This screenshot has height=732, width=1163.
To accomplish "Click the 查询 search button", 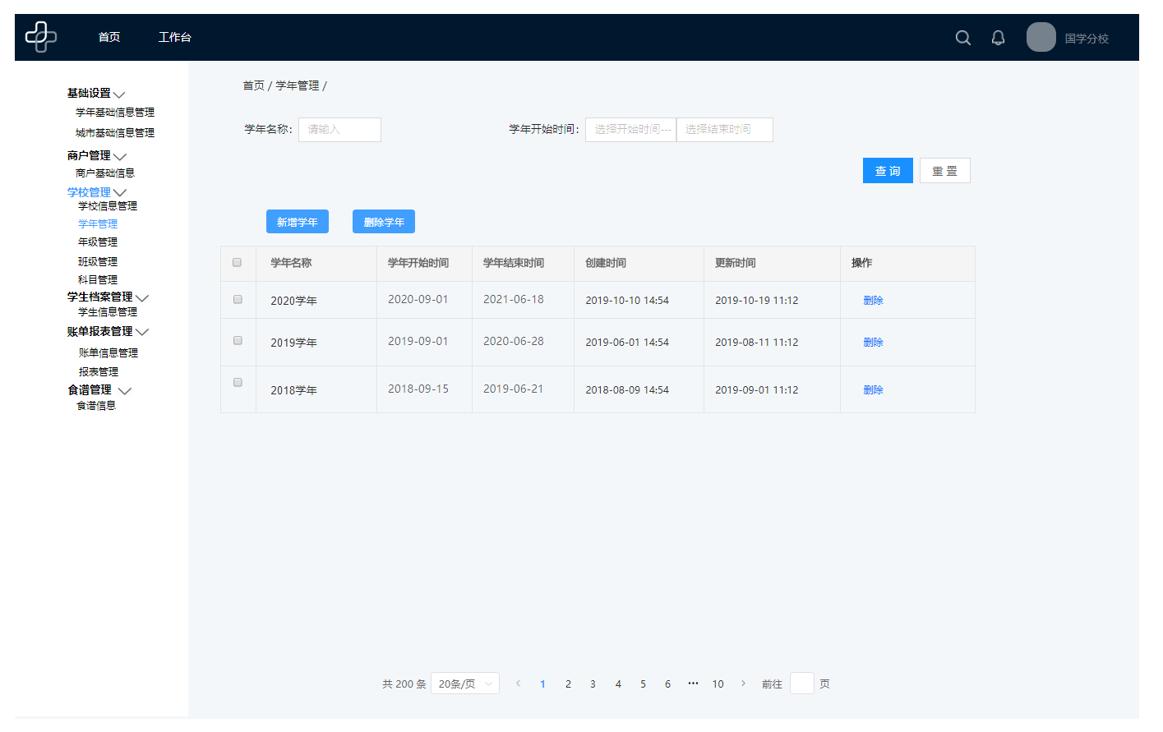I will [888, 171].
